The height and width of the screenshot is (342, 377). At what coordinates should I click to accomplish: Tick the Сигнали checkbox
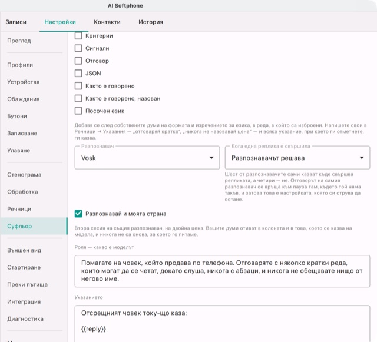coord(78,48)
